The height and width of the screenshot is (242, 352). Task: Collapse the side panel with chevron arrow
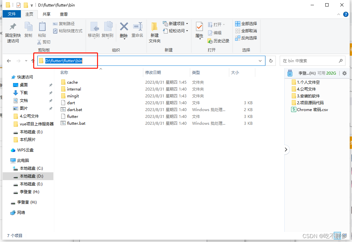[286, 149]
